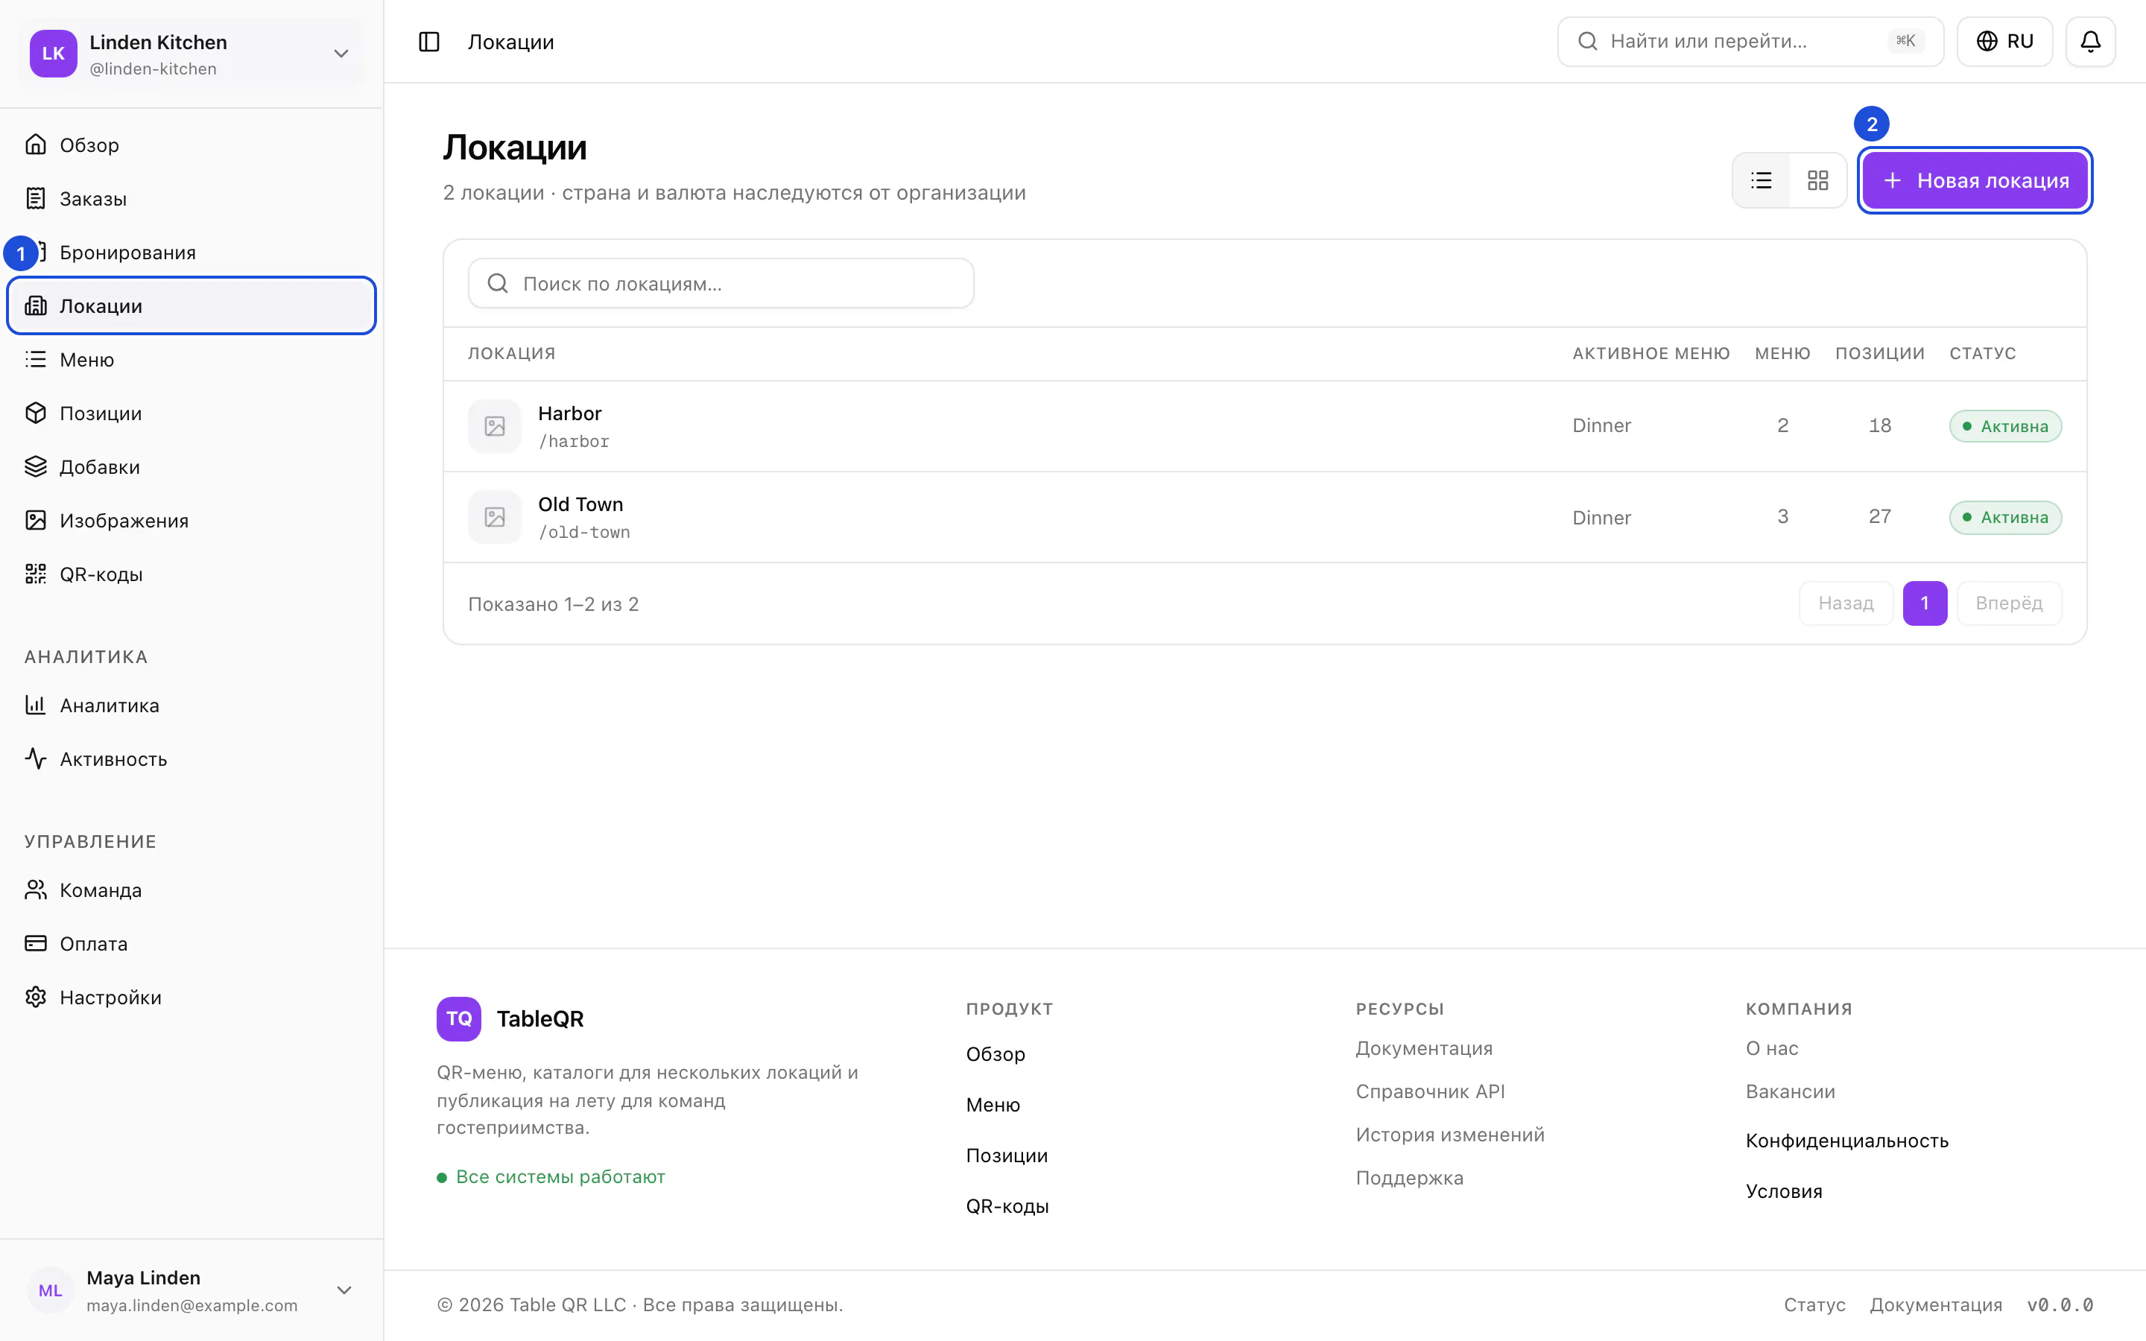Image resolution: width=2146 pixels, height=1341 pixels.
Task: Sort by the Статус column header
Action: [1982, 353]
